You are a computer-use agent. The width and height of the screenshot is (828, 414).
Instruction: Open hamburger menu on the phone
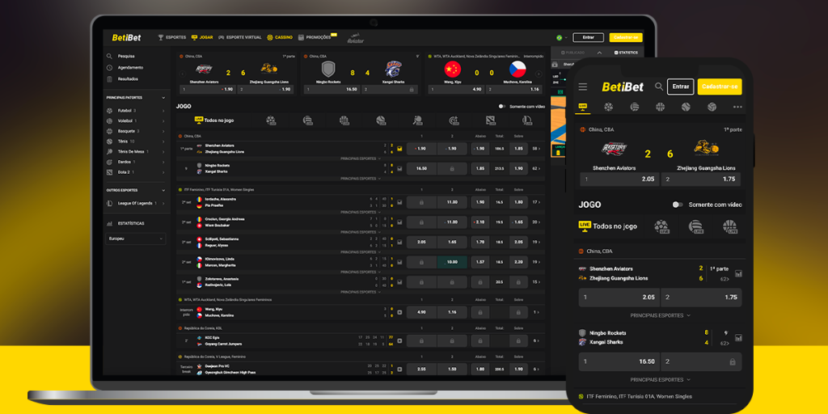point(583,87)
